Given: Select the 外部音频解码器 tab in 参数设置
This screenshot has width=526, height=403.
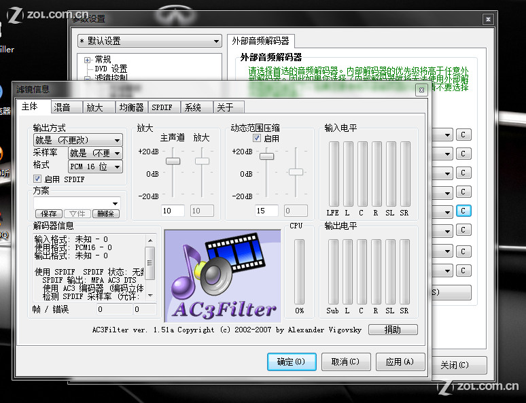Looking at the screenshot, I should 261,41.
